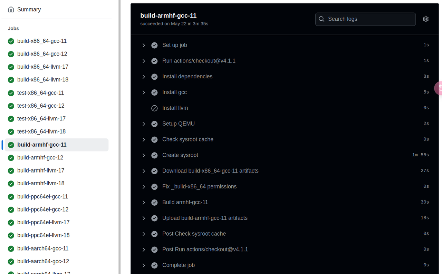This screenshot has height=274, width=442.
Task: Open log settings via the gear icon
Action: (x=425, y=19)
